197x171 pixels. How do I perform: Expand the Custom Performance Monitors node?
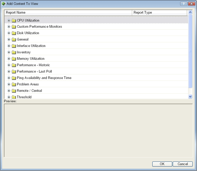[9, 27]
